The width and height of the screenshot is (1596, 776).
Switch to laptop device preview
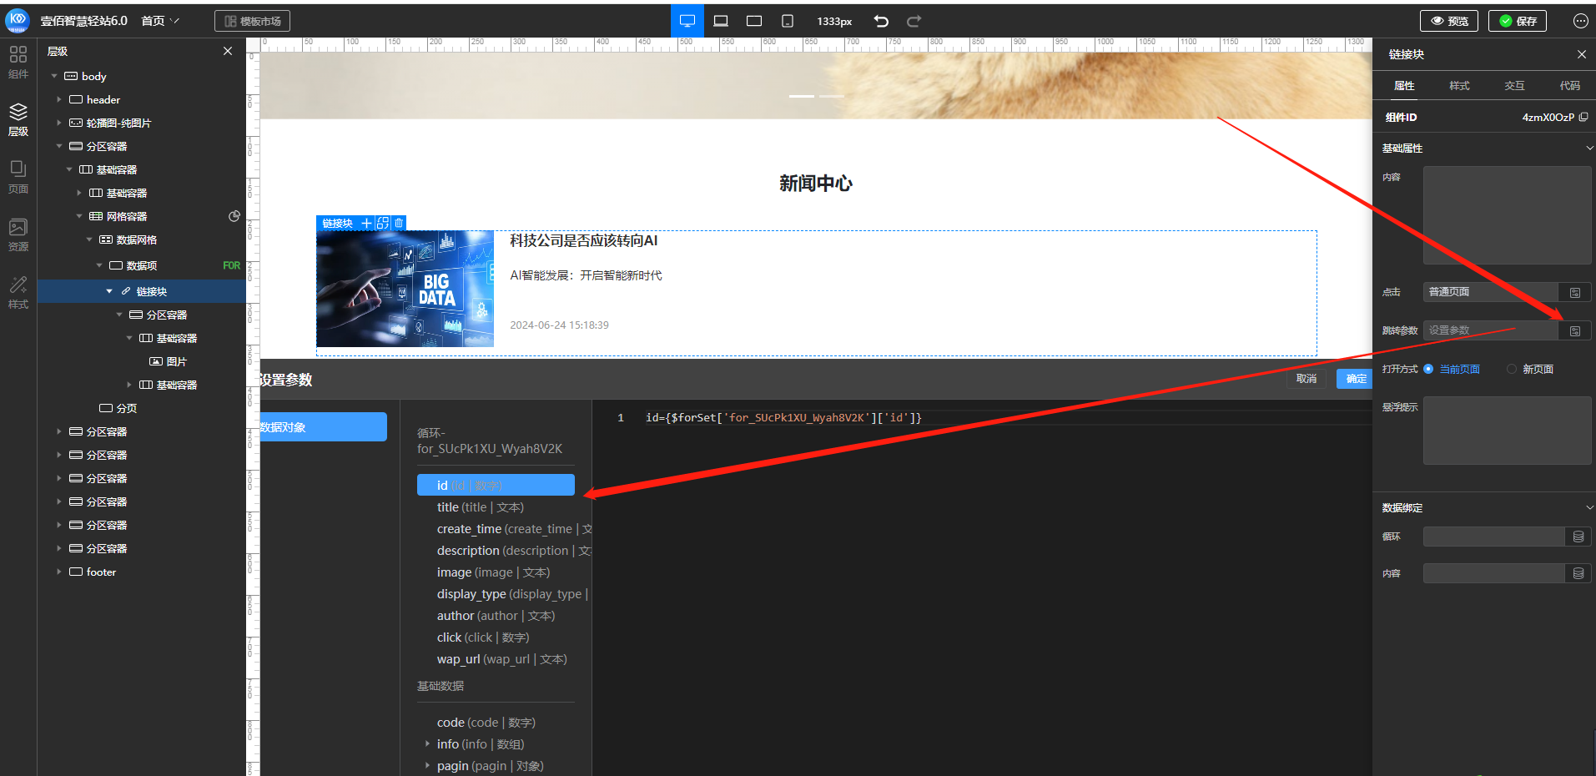(x=721, y=21)
